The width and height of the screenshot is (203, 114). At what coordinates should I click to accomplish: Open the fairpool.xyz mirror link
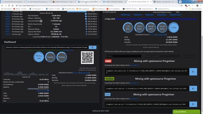tap(126, 15)
